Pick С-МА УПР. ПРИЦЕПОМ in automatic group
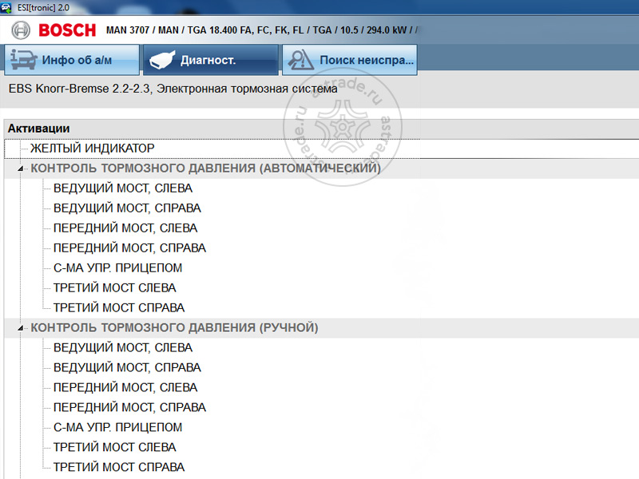This screenshot has width=639, height=479. pos(117,268)
